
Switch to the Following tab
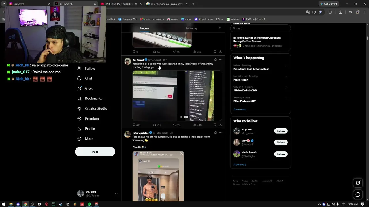tap(192, 28)
